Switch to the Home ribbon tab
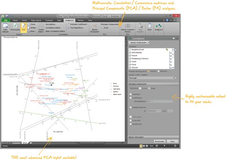This screenshot has height=160, width=226. (15, 20)
